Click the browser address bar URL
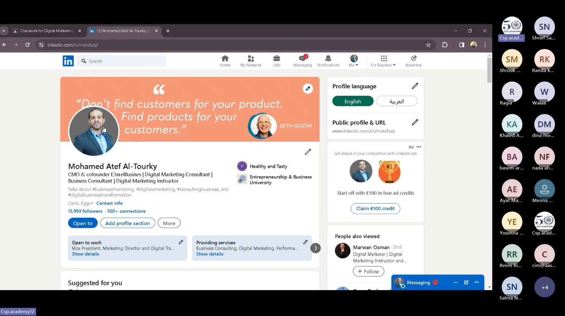 point(73,45)
